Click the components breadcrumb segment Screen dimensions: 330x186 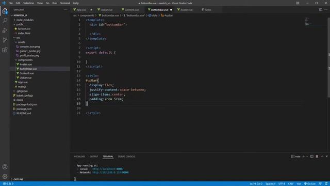pos(87,16)
